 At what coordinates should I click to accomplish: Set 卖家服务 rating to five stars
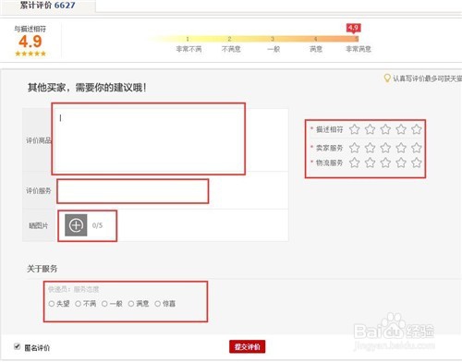click(417, 148)
